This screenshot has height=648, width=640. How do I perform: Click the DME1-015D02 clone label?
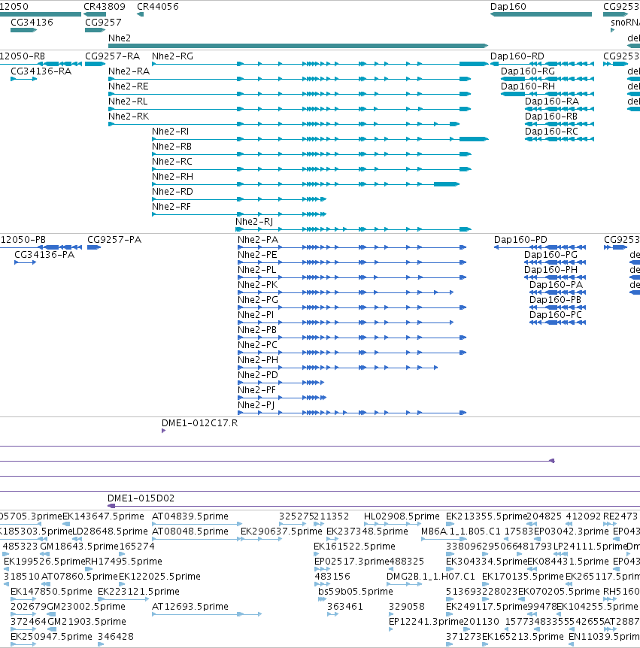coord(141,498)
